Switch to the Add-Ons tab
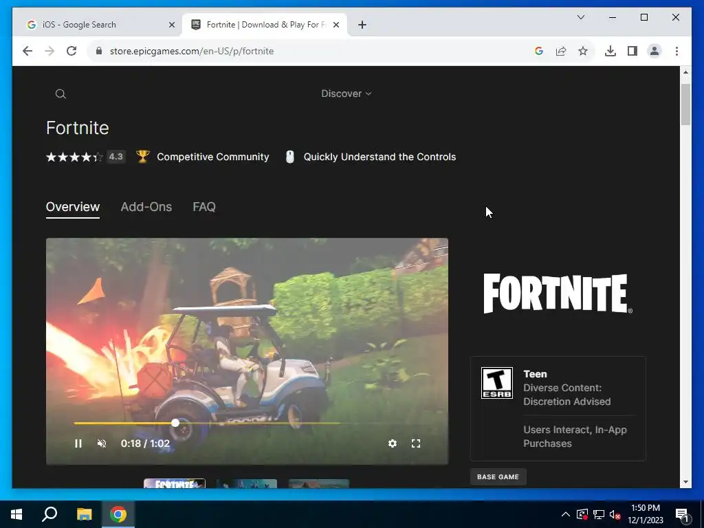 coord(146,206)
